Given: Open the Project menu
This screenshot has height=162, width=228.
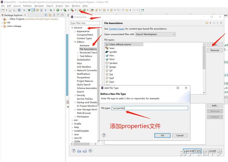Looking at the screenshot, I should [x=59, y=6].
